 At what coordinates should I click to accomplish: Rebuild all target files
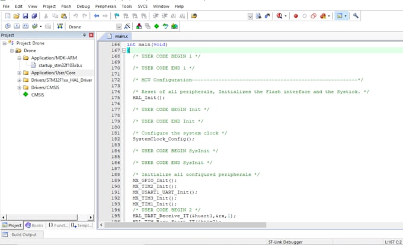tap(25, 26)
